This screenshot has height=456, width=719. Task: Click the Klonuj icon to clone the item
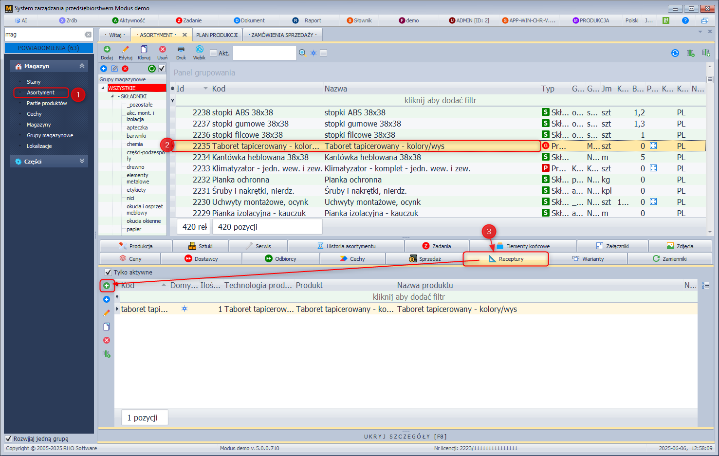coord(144,50)
